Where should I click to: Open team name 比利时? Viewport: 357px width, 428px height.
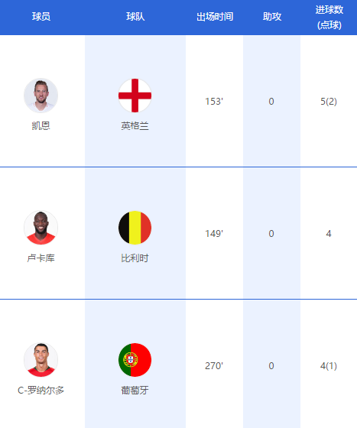(135, 258)
